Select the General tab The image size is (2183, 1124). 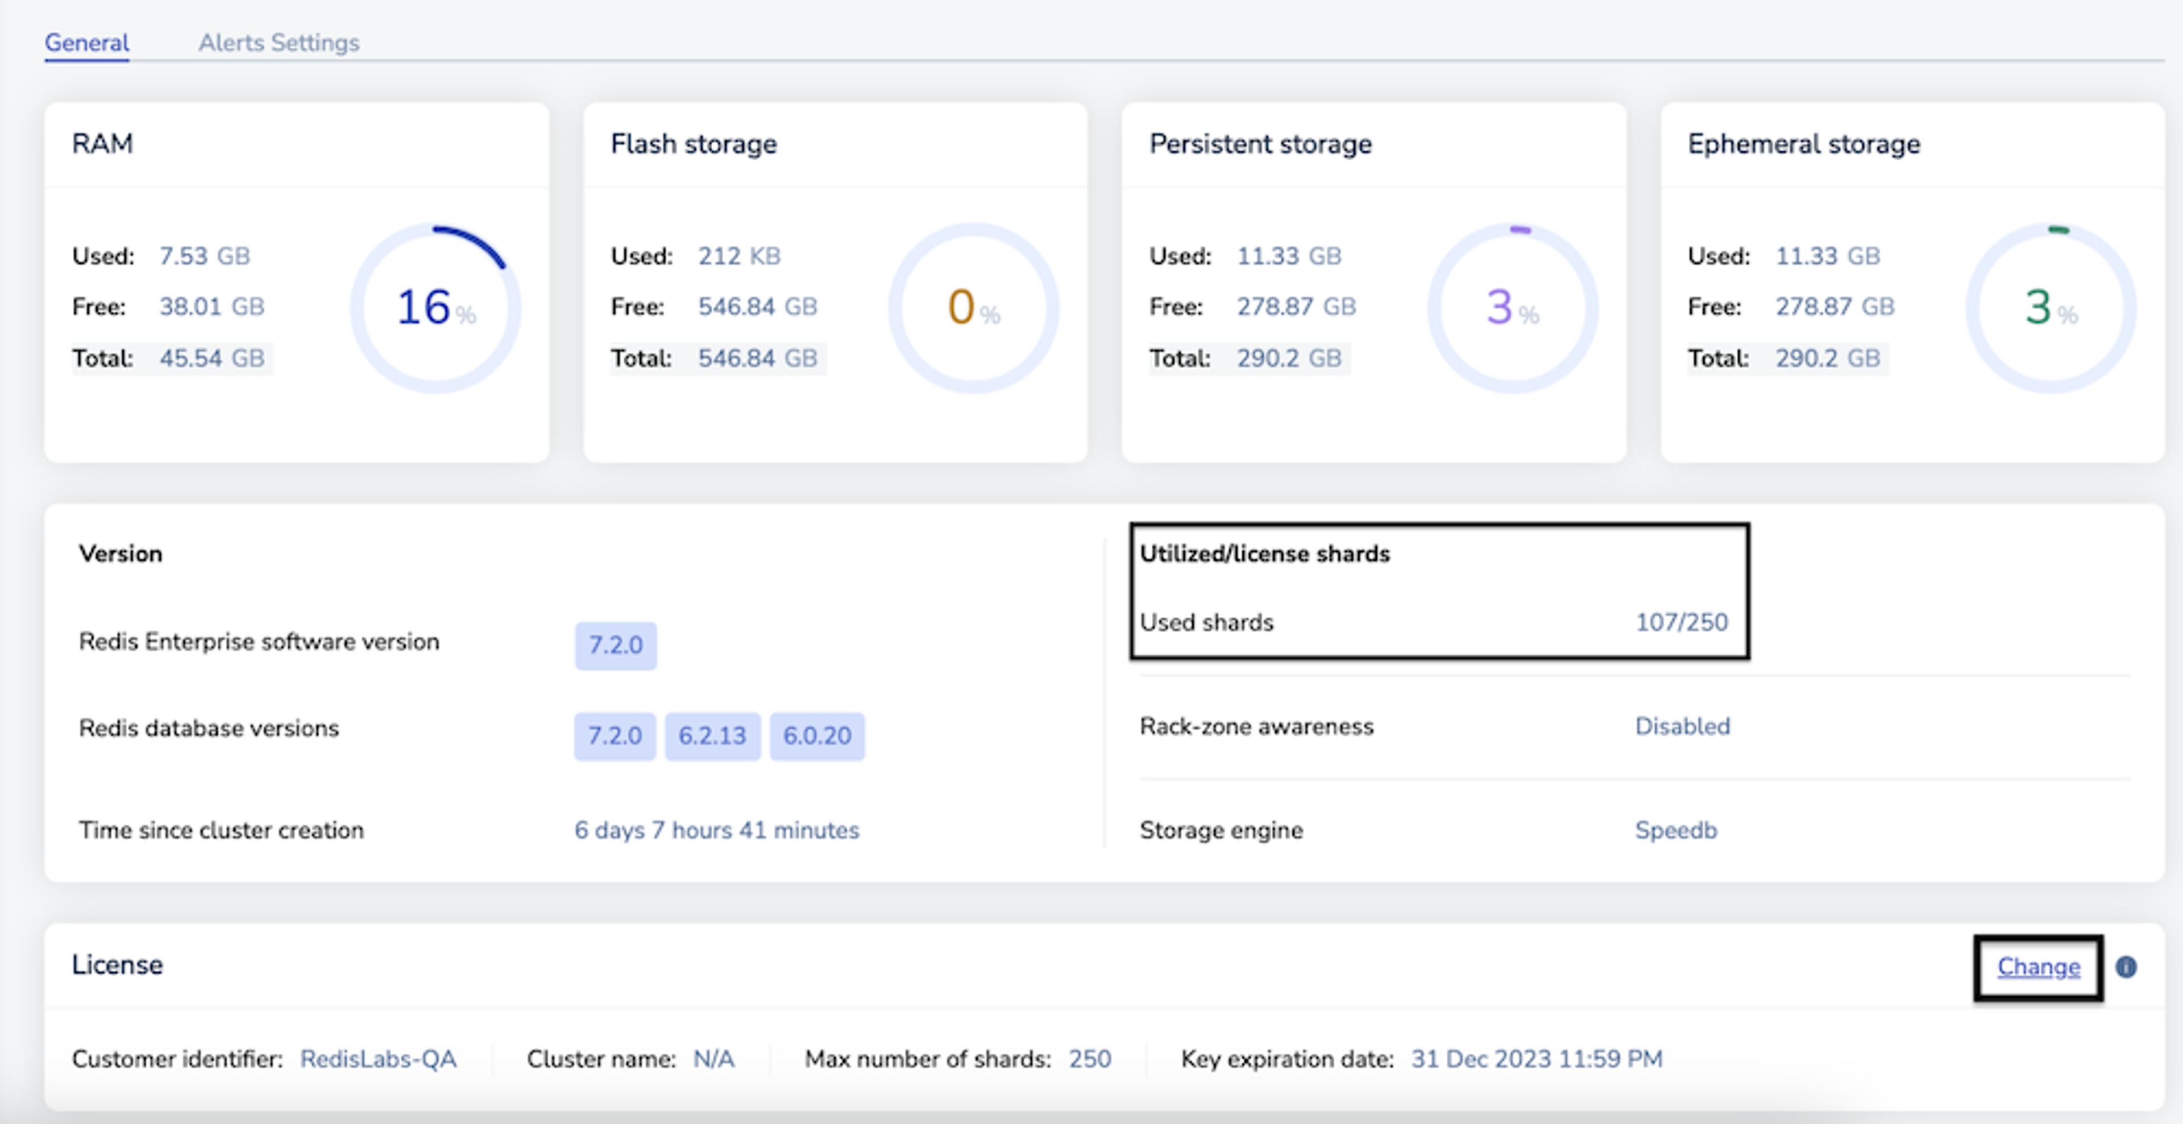point(86,43)
